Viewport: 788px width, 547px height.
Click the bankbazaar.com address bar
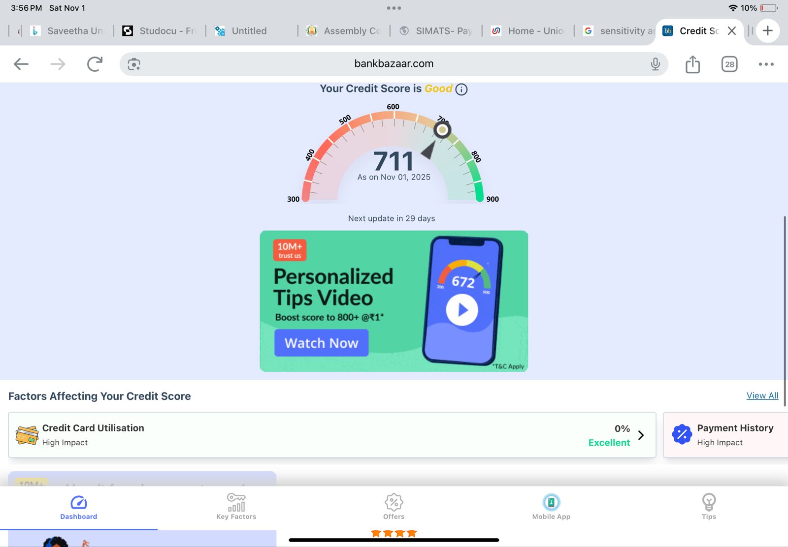(x=394, y=64)
